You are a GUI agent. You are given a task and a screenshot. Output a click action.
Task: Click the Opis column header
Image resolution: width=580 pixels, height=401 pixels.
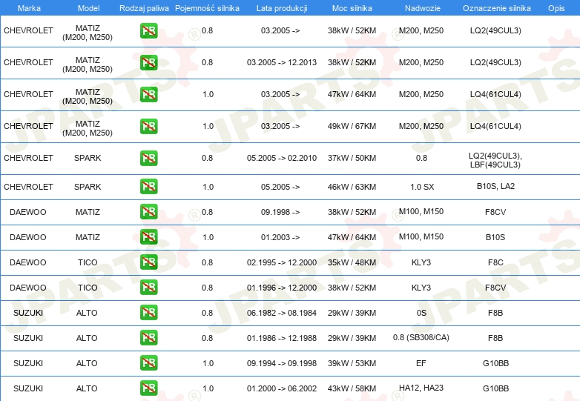[x=556, y=8]
